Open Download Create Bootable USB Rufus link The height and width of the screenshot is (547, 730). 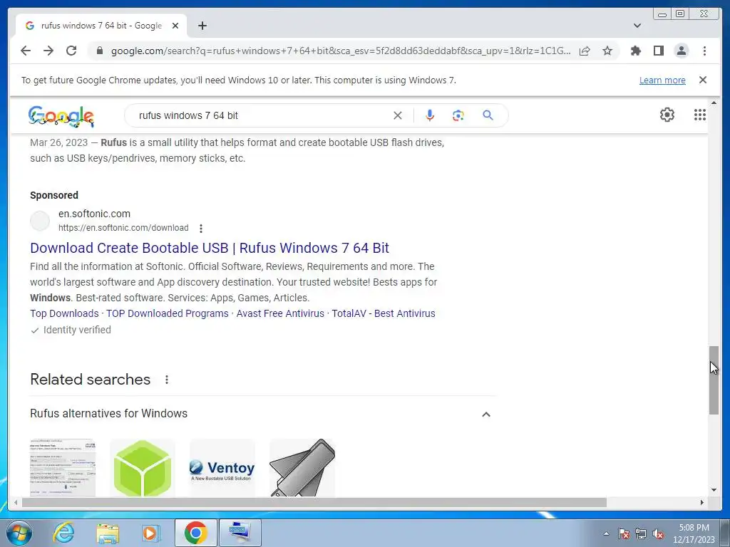pos(210,248)
